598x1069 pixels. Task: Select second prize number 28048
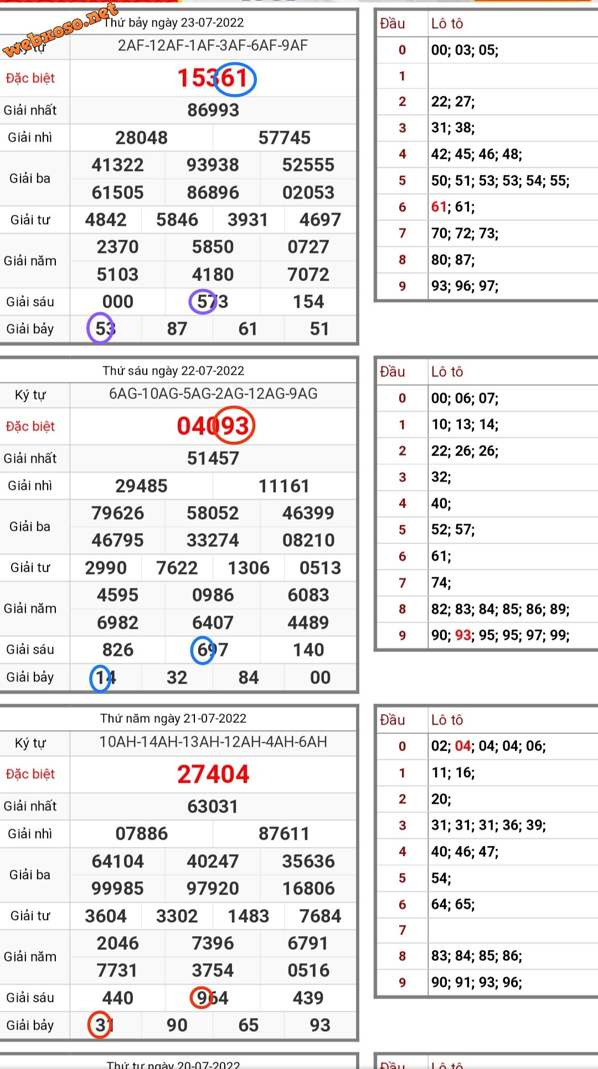point(141,138)
